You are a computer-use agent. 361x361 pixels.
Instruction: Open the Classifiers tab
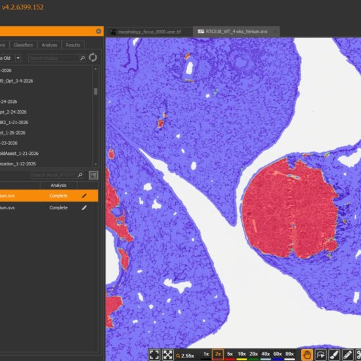(23, 45)
